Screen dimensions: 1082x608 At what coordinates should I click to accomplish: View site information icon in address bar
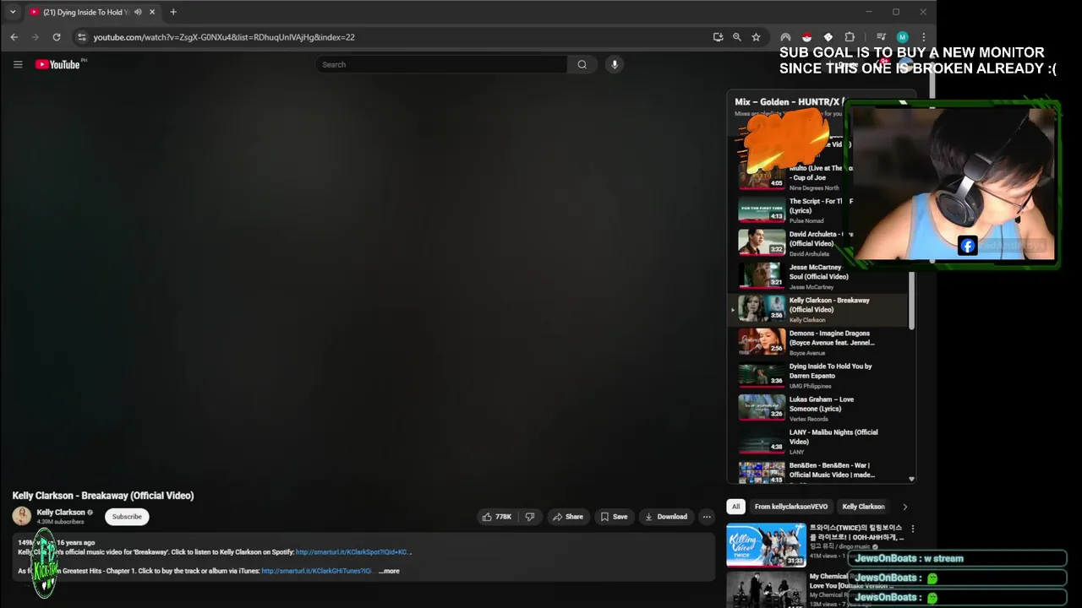click(x=81, y=37)
